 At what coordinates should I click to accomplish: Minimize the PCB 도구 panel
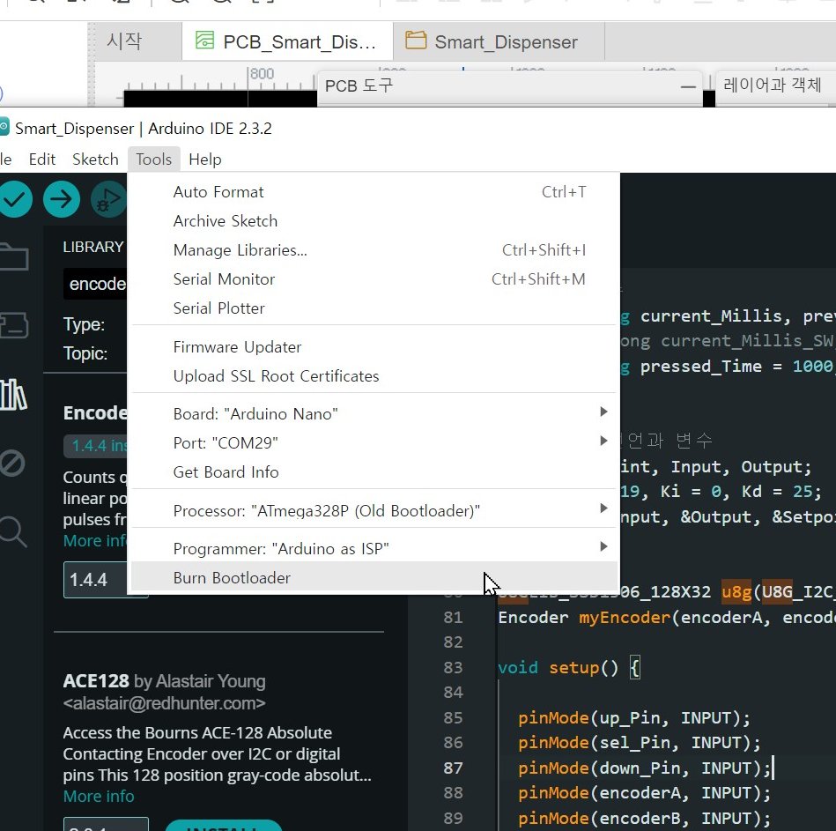coord(688,86)
